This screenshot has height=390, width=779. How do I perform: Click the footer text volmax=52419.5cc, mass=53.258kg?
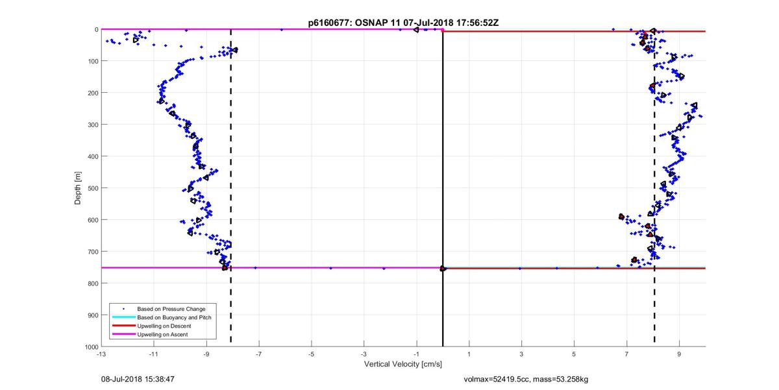[x=526, y=379]
